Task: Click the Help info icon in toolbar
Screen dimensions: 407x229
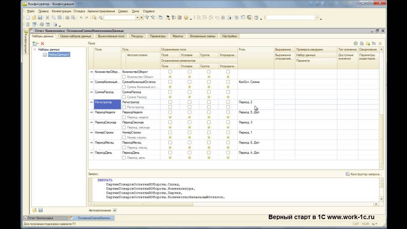Action: tap(186, 18)
